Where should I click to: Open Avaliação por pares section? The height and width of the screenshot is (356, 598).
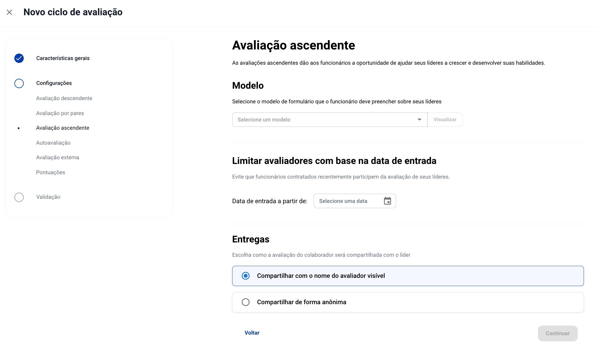coord(60,113)
